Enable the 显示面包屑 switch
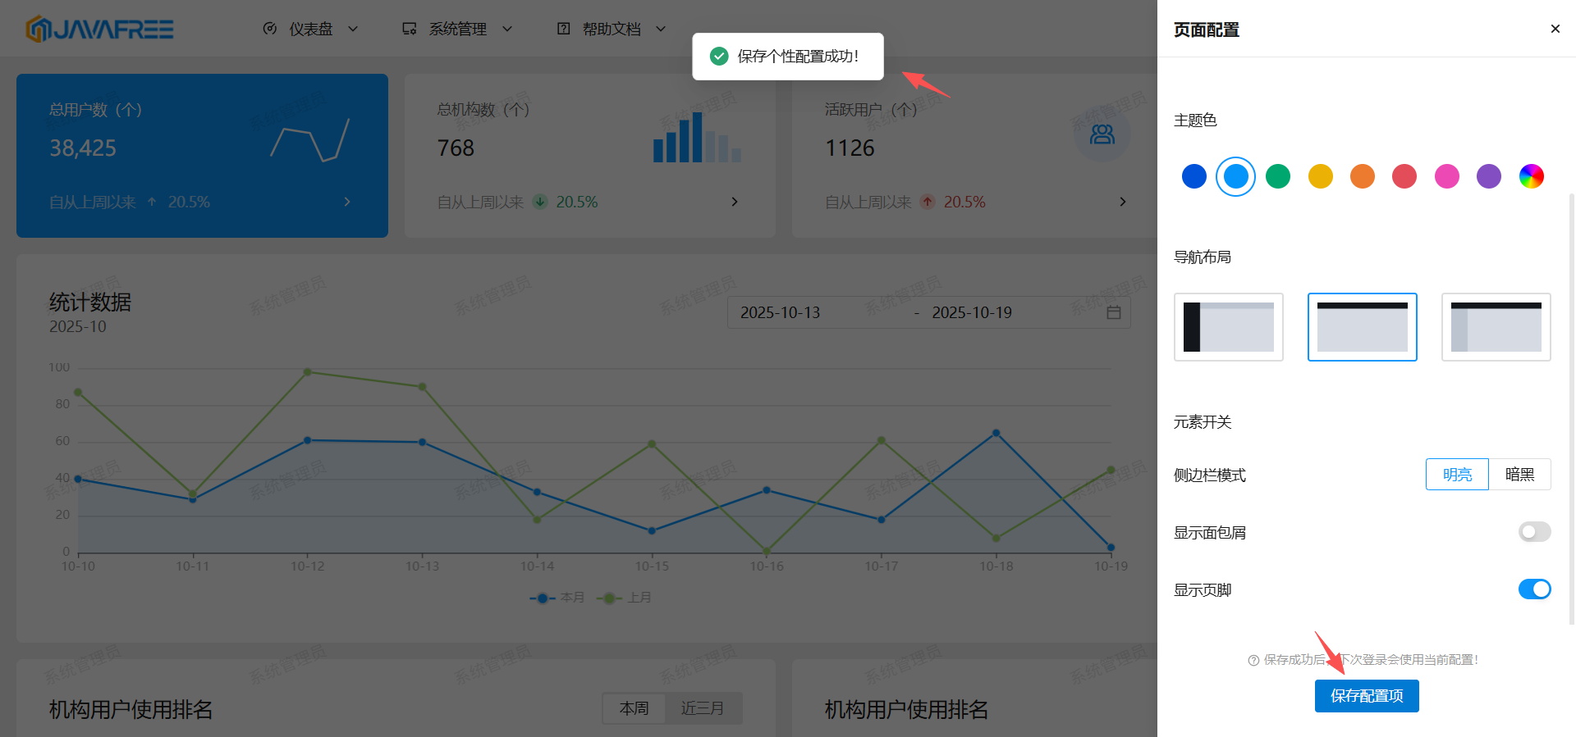This screenshot has height=737, width=1576. pyautogui.click(x=1533, y=532)
